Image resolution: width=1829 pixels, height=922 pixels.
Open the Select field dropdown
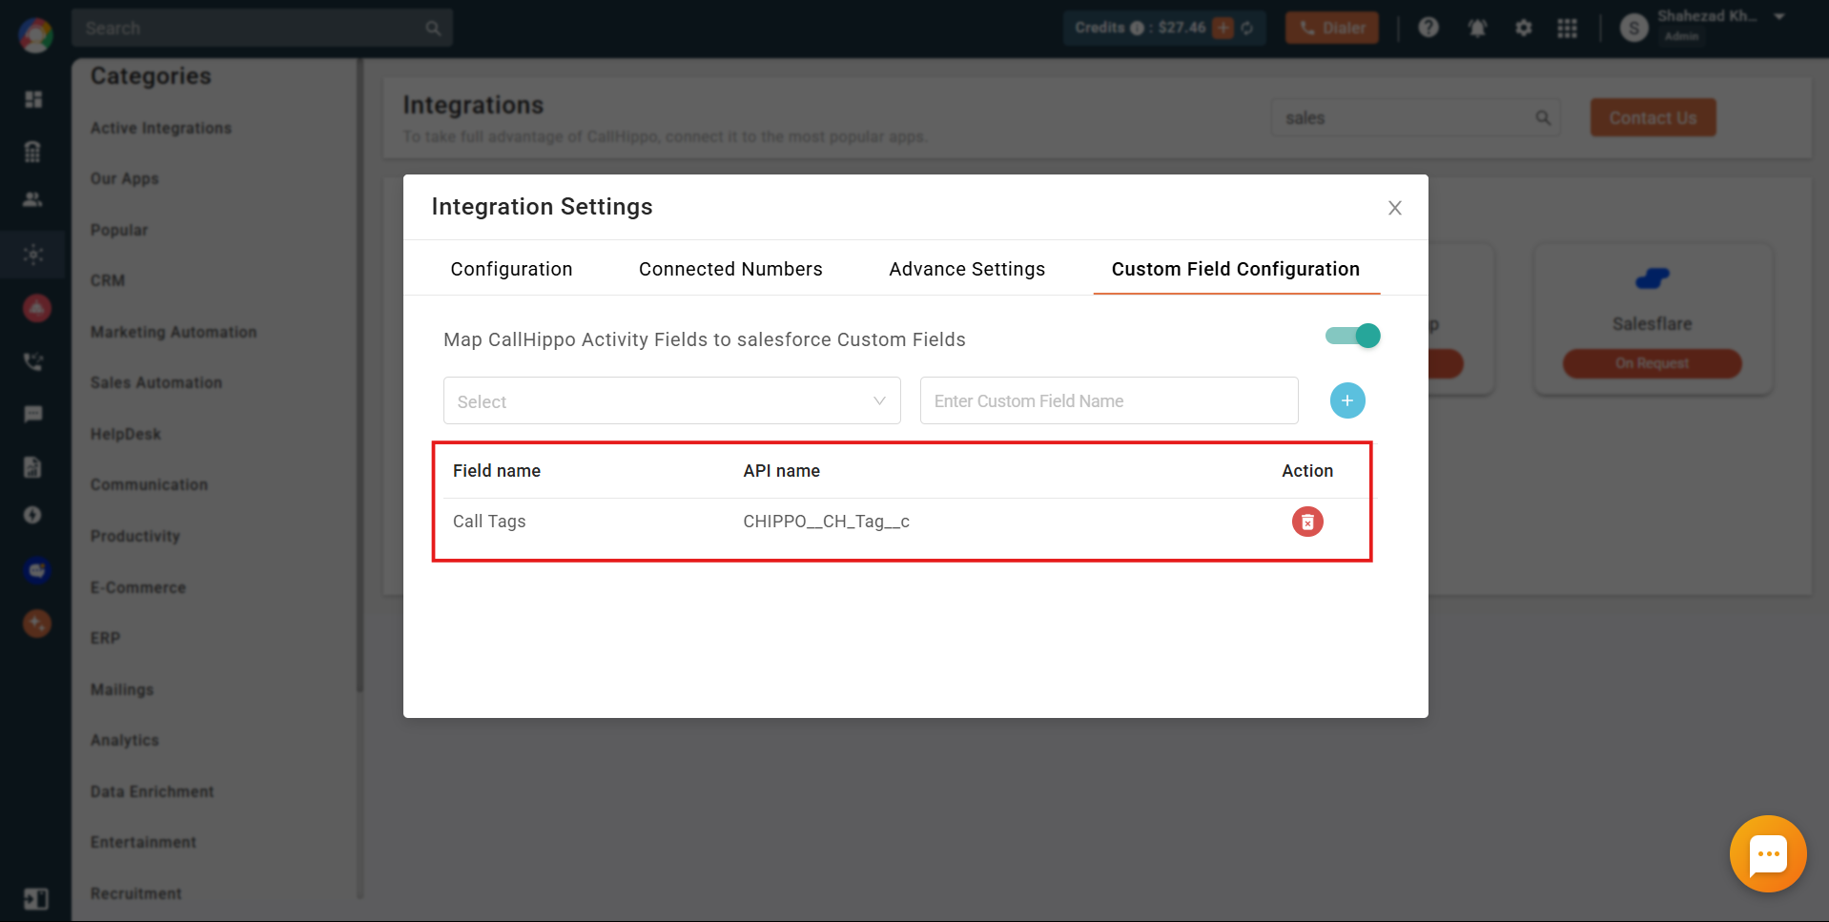672,400
